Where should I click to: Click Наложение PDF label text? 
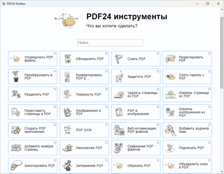click(89, 148)
